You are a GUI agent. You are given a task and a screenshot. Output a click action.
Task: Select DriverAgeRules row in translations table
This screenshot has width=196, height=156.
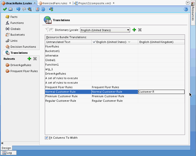tap(115, 74)
